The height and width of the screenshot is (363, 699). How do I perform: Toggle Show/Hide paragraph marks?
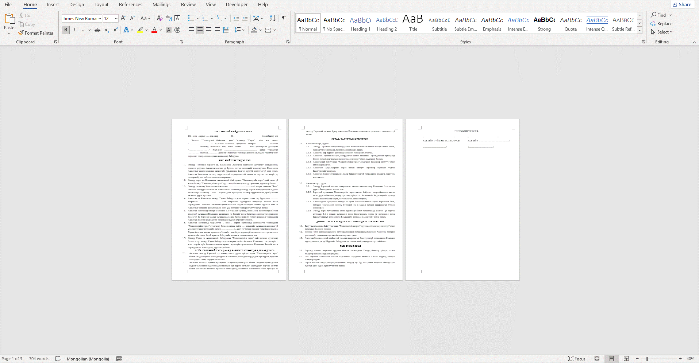[x=284, y=18]
